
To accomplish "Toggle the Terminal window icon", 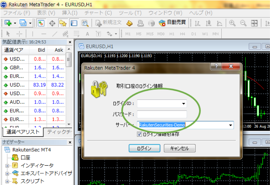I will (74, 23).
